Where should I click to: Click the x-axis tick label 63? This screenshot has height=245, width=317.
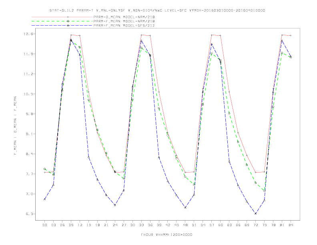(x=229, y=225)
